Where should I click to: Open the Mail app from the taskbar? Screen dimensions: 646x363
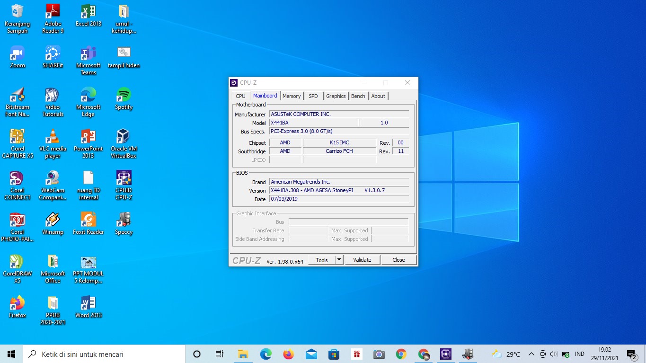pyautogui.click(x=311, y=354)
